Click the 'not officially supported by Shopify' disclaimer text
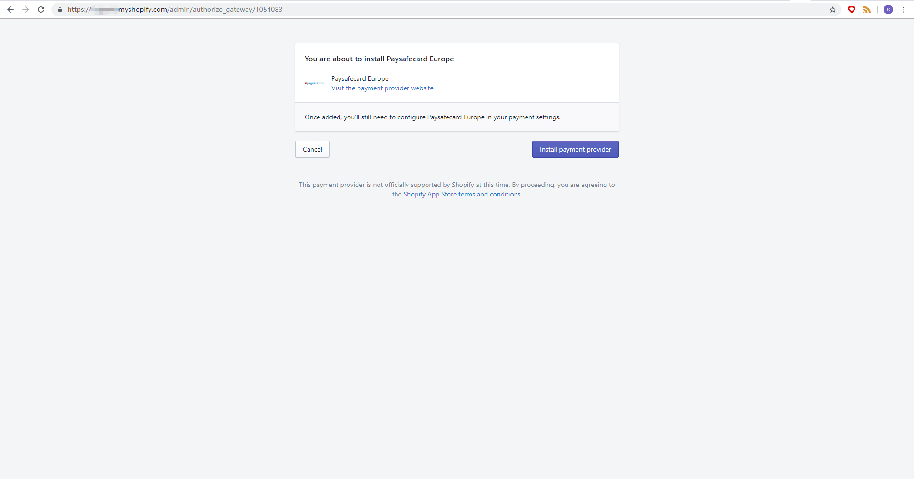This screenshot has height=479, width=914. click(x=457, y=189)
